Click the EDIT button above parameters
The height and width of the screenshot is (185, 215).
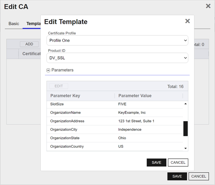(59, 86)
